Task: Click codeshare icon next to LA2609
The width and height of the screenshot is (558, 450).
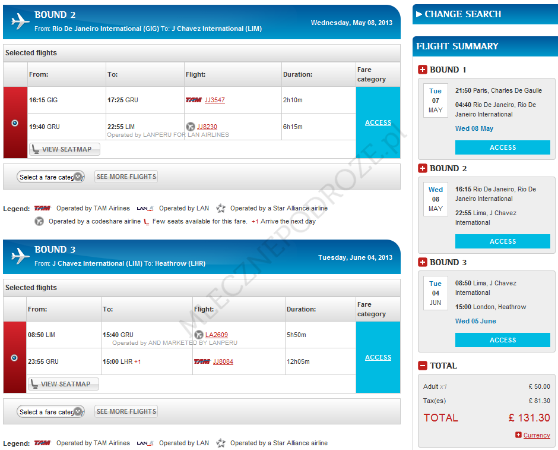Action: [199, 335]
